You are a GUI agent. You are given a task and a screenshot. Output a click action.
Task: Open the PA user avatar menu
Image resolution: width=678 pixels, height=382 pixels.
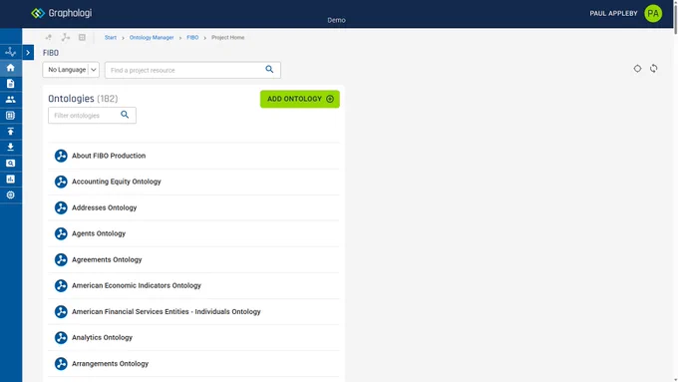[653, 13]
